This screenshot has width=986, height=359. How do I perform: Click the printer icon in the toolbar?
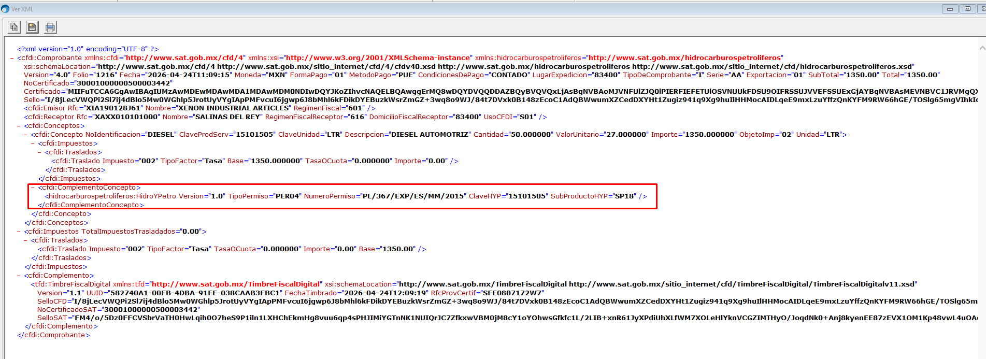click(50, 27)
